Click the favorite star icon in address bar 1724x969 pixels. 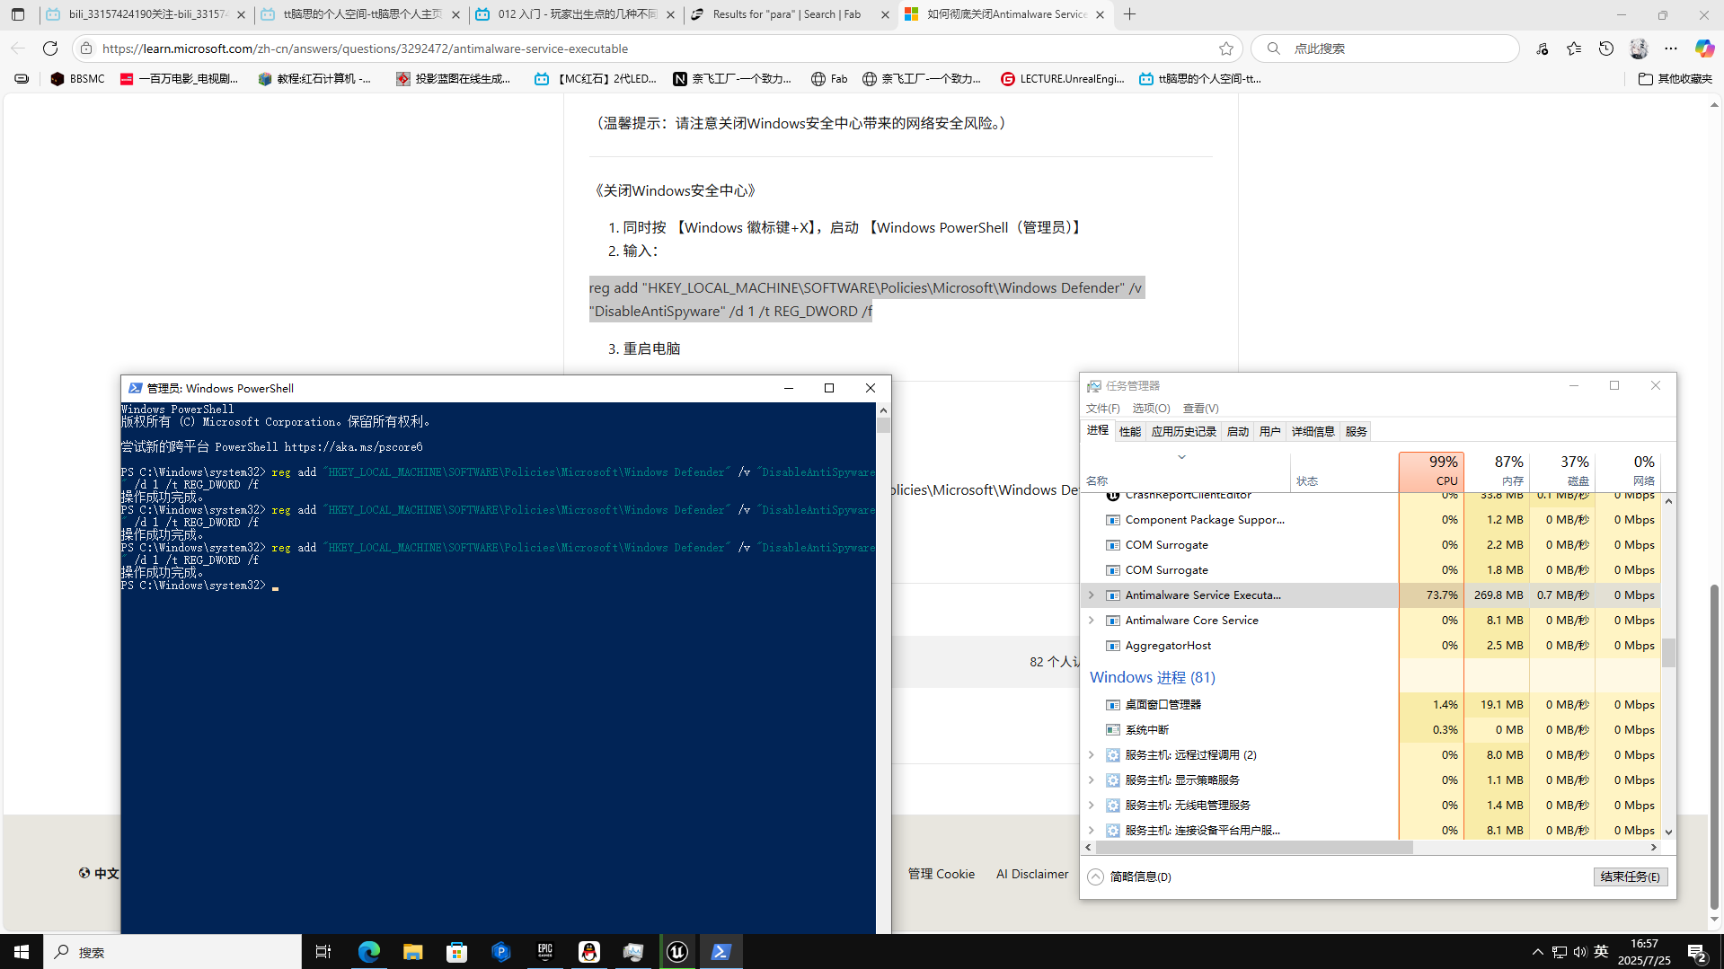tap(1226, 48)
